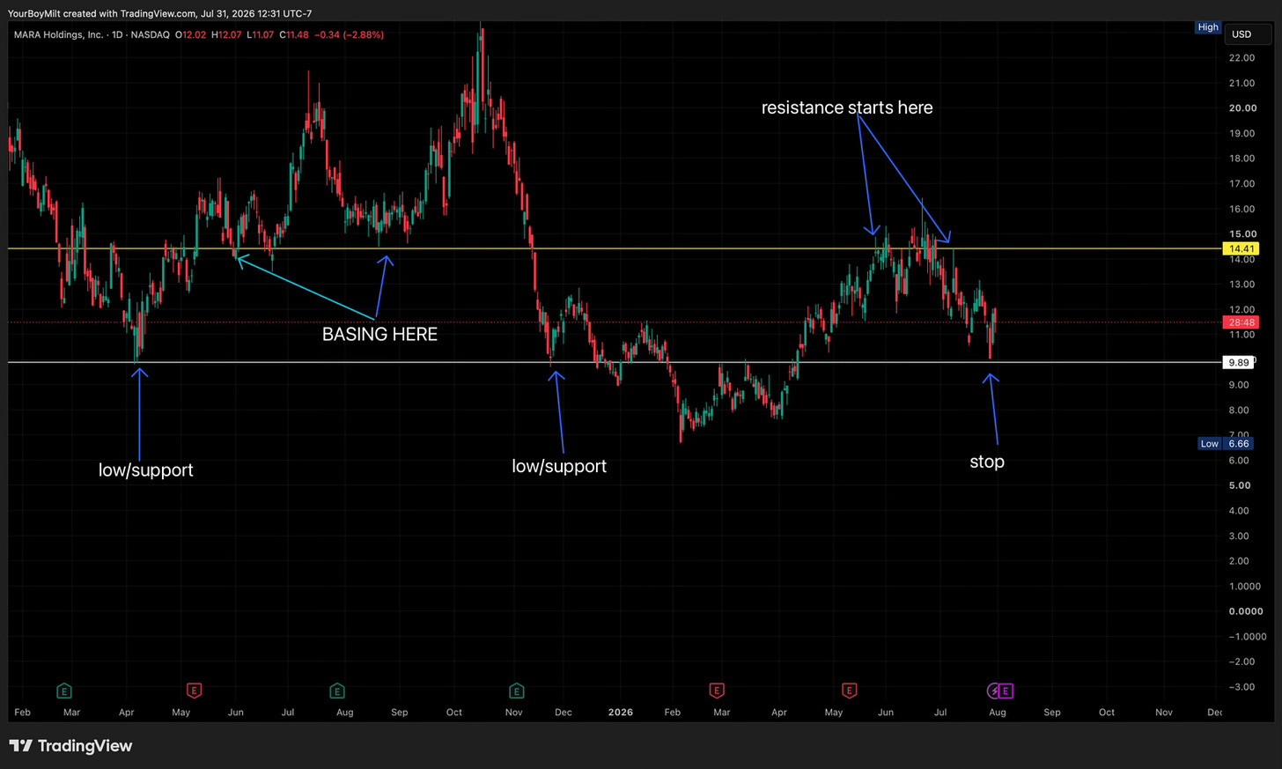Viewport: 1282px width, 769px height.
Task: Click the 13.00 price axis label
Action: [x=1241, y=285]
